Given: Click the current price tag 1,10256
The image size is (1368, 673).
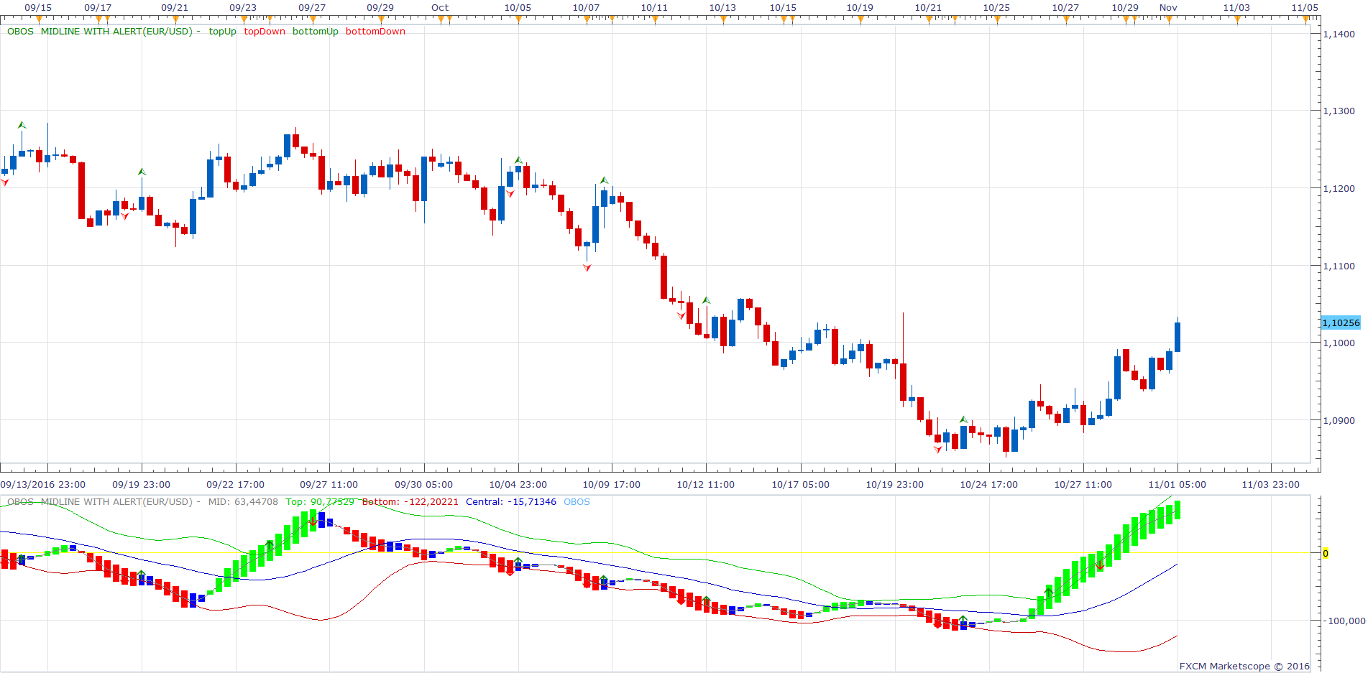Looking at the screenshot, I should pos(1341,323).
